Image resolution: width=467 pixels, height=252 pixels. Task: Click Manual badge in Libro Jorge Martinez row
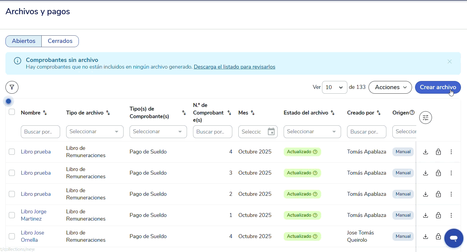[403, 215]
